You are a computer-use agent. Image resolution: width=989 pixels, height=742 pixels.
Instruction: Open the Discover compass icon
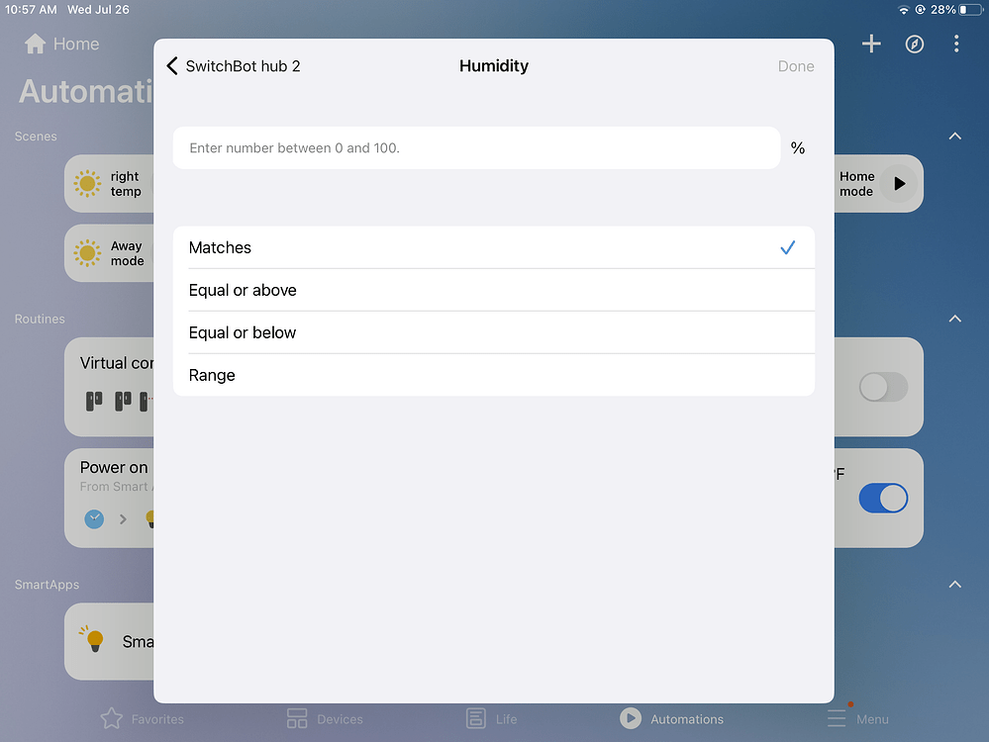914,44
